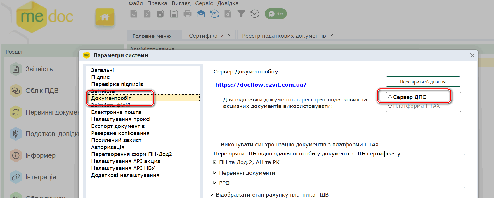Click the yellow home button icon

click(x=105, y=17)
